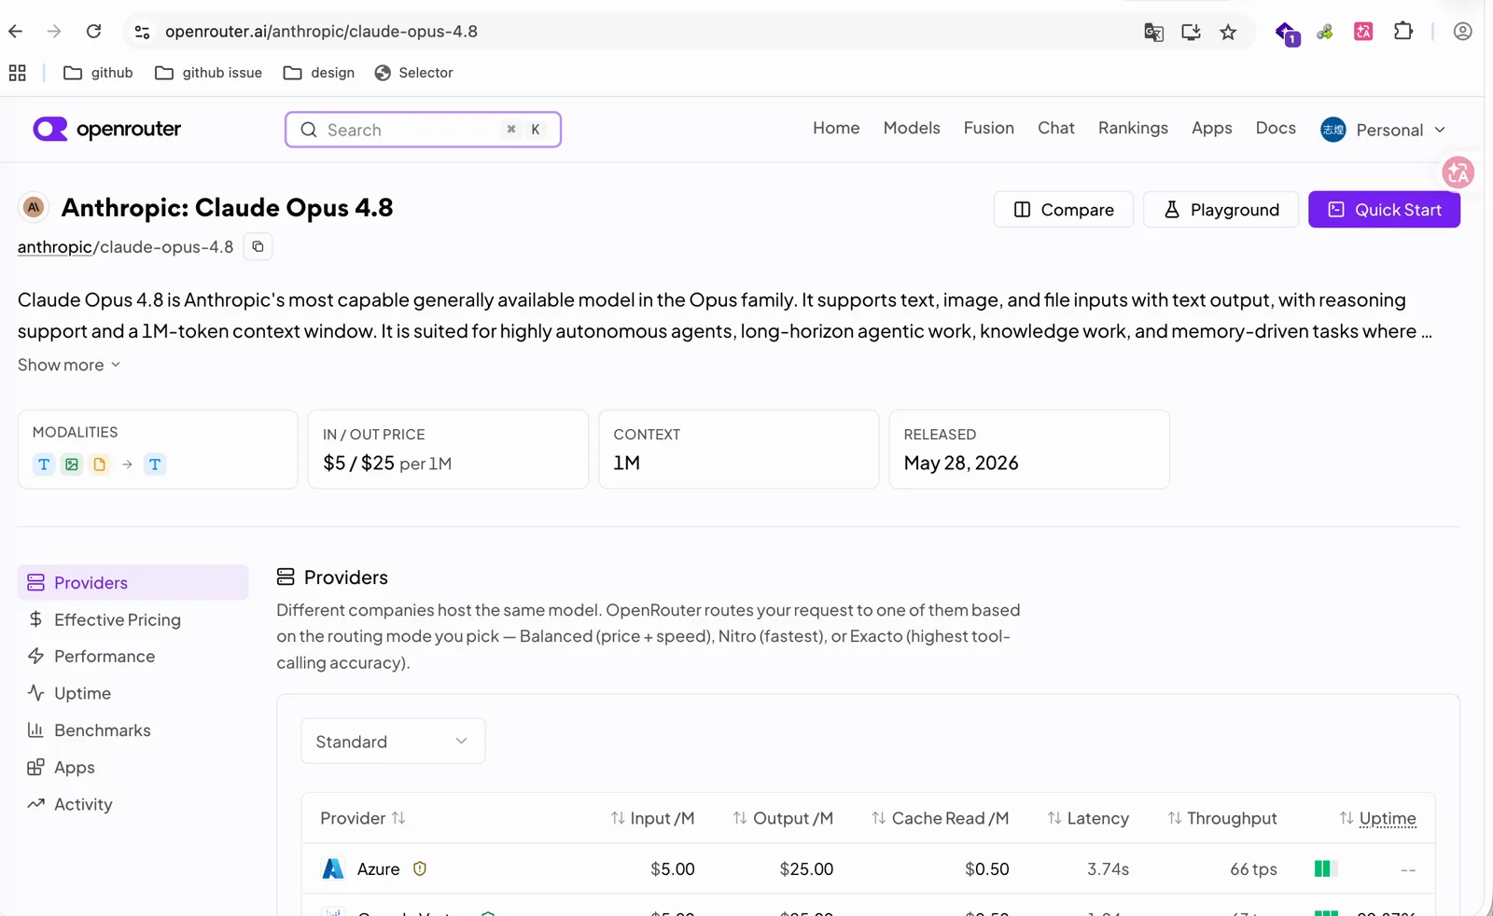Click the text output modality icon
Viewport: 1493px width, 916px height.
[x=155, y=464]
